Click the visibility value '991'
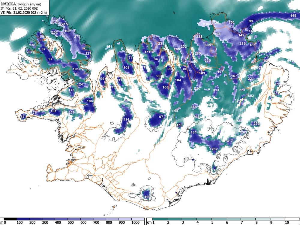The height and width of the screenshot is (225, 300). point(109,46)
